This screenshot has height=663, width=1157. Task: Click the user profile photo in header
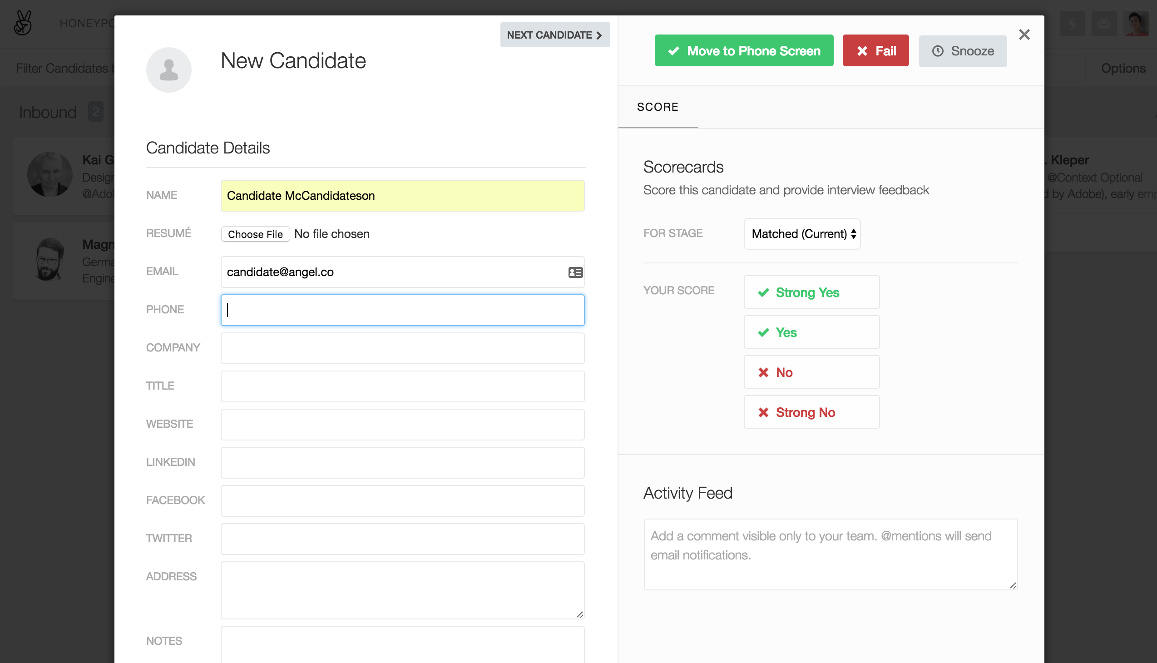coord(1136,24)
